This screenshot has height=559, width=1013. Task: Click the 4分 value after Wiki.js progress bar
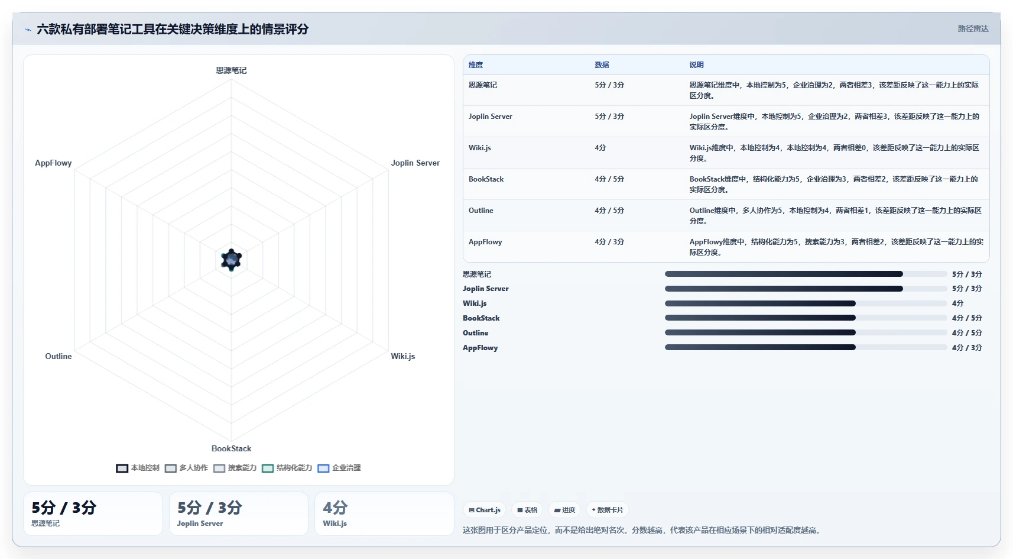(957, 303)
